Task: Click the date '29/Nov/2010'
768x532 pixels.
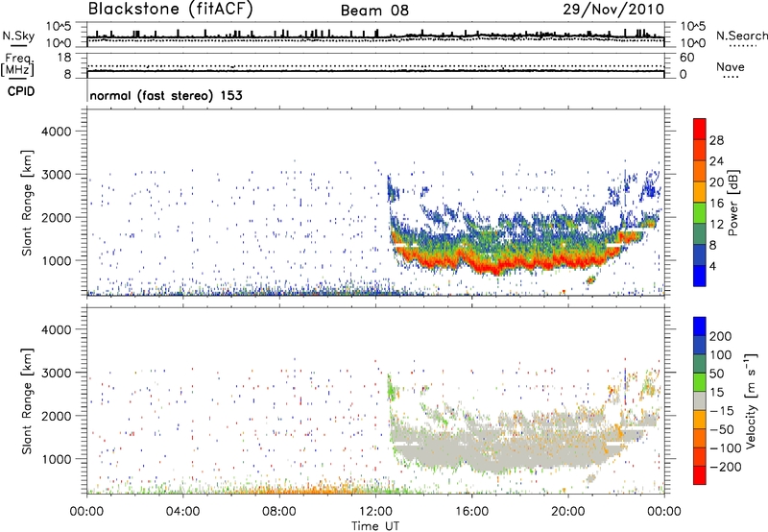Action: 613,10
